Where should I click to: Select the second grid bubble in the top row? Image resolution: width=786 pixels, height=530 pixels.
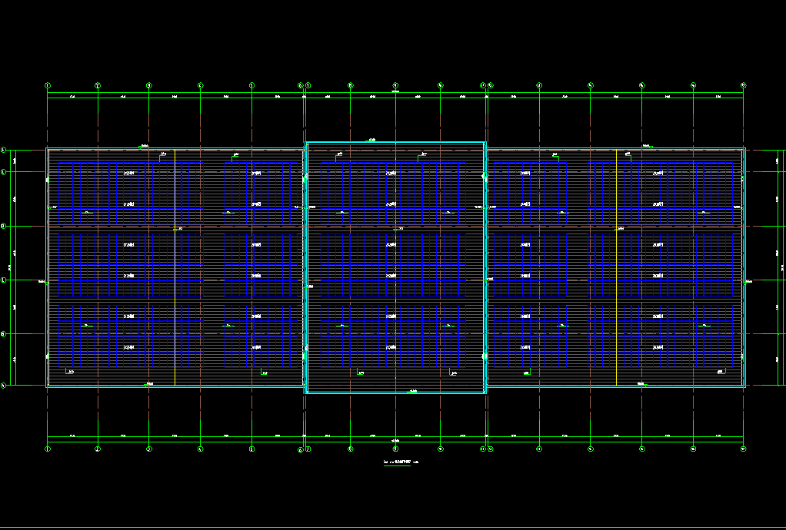click(x=98, y=85)
